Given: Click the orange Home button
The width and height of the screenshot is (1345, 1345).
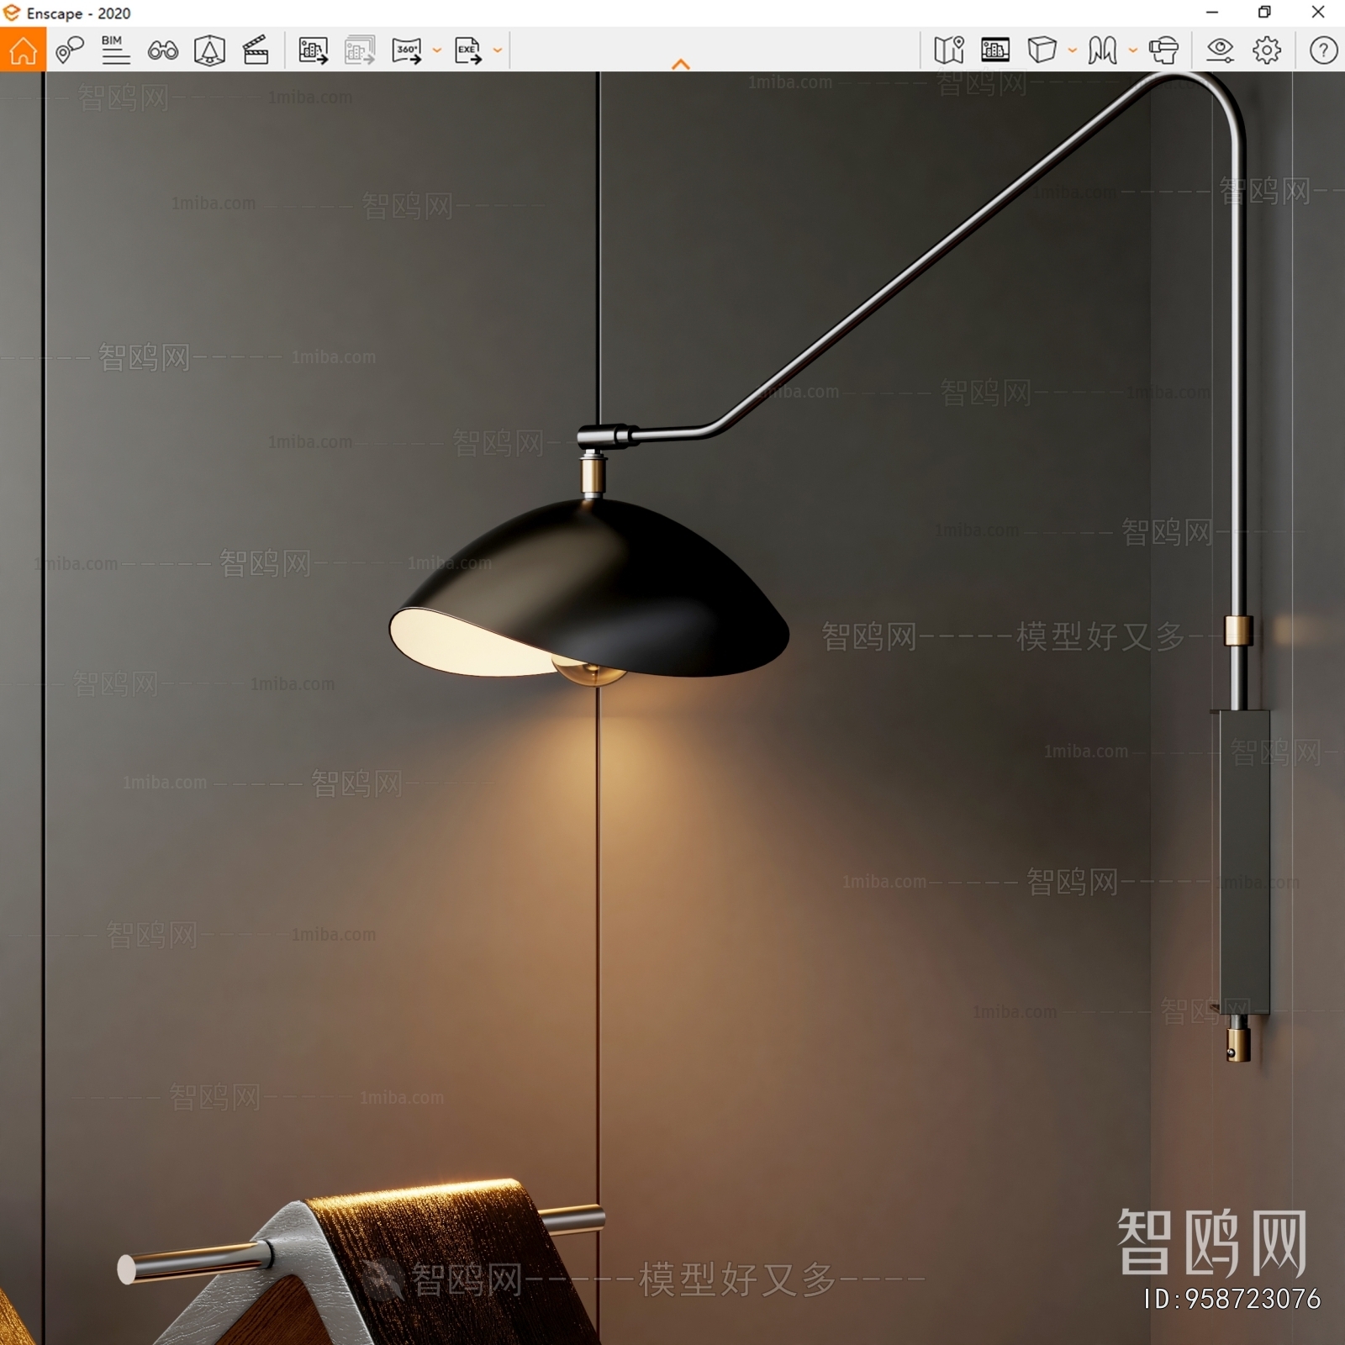Looking at the screenshot, I should (x=23, y=50).
